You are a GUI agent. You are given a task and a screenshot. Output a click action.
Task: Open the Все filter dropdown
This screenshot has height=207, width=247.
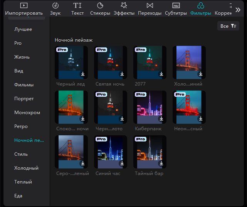coord(228,26)
